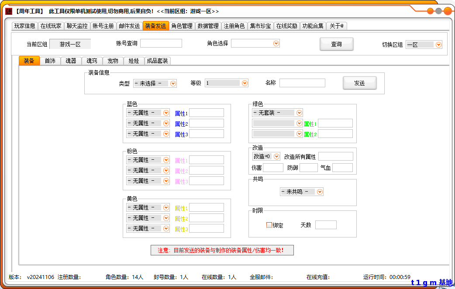Screen dimensions: 455x289
Task: Toggle the 绑定 checkbox
Action: coord(269,225)
